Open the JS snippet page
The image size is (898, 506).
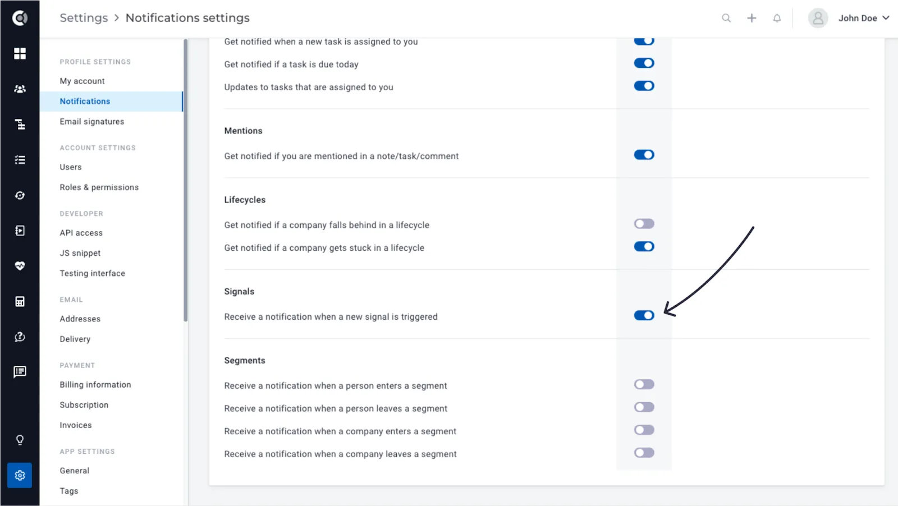pos(80,253)
